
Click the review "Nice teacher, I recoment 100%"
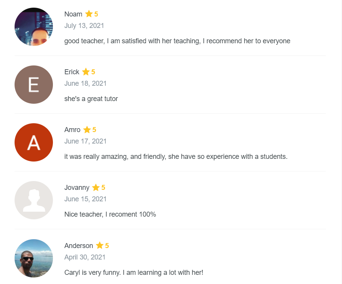point(110,214)
